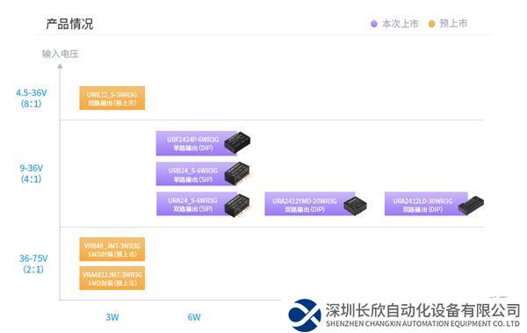Click the purple 本次上市 legend dot

click(x=374, y=24)
